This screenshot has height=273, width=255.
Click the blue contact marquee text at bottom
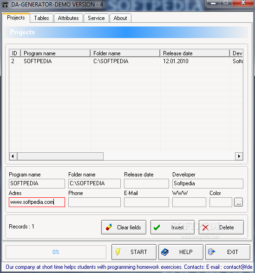point(129,266)
